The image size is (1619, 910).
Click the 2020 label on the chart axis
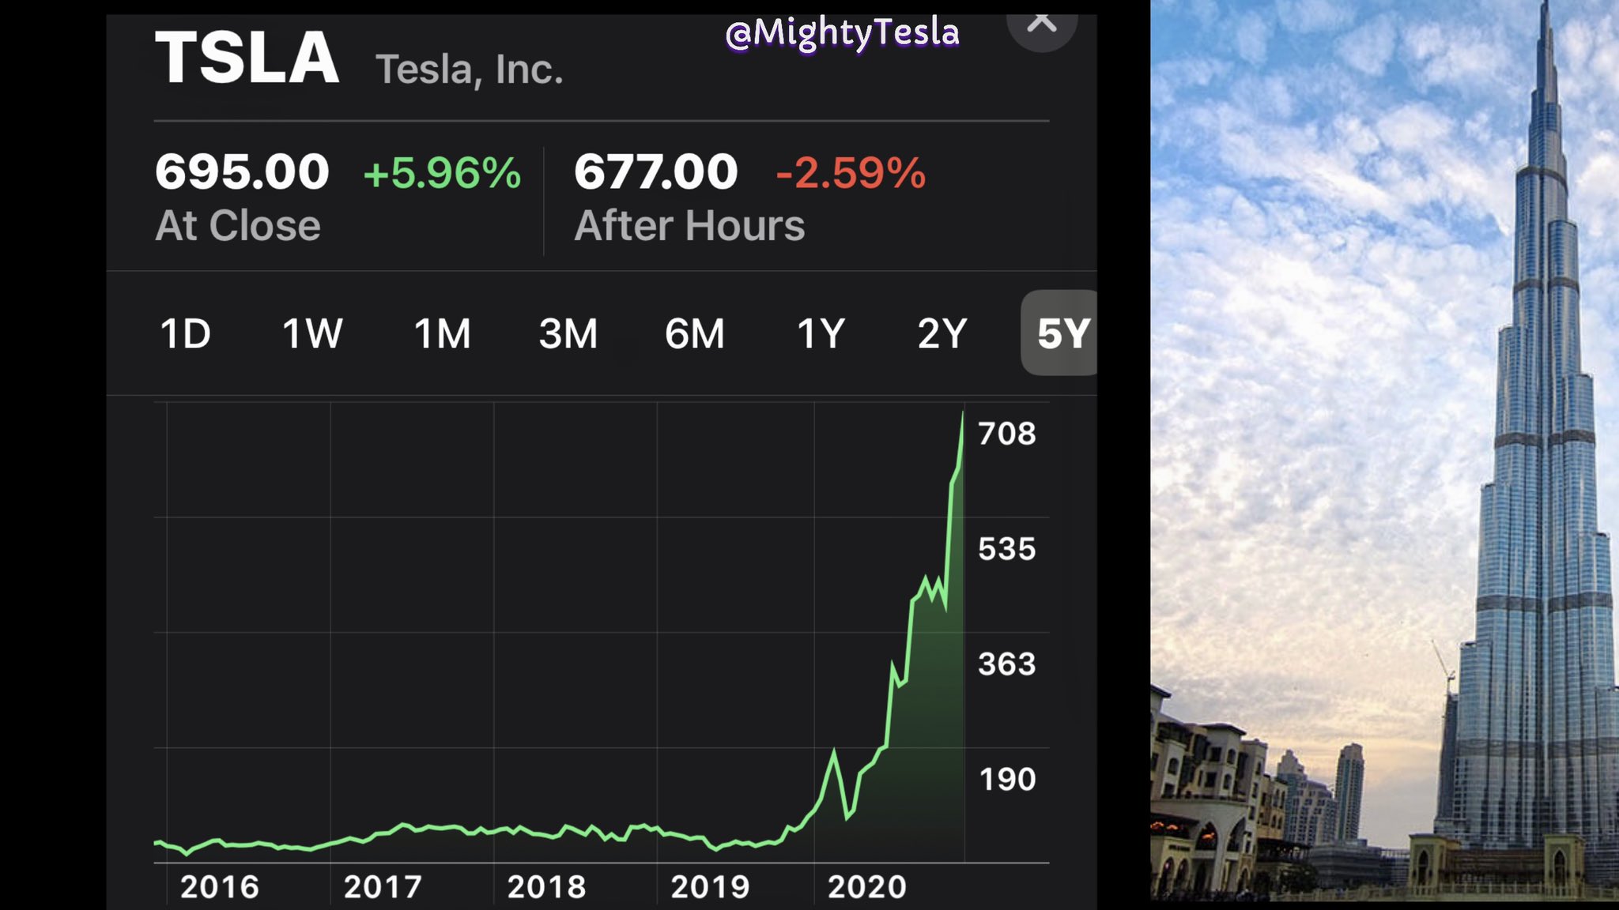866,886
